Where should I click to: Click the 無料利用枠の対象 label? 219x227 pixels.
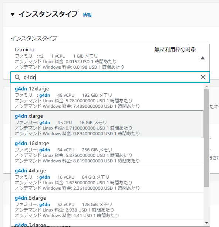[x=175, y=49]
